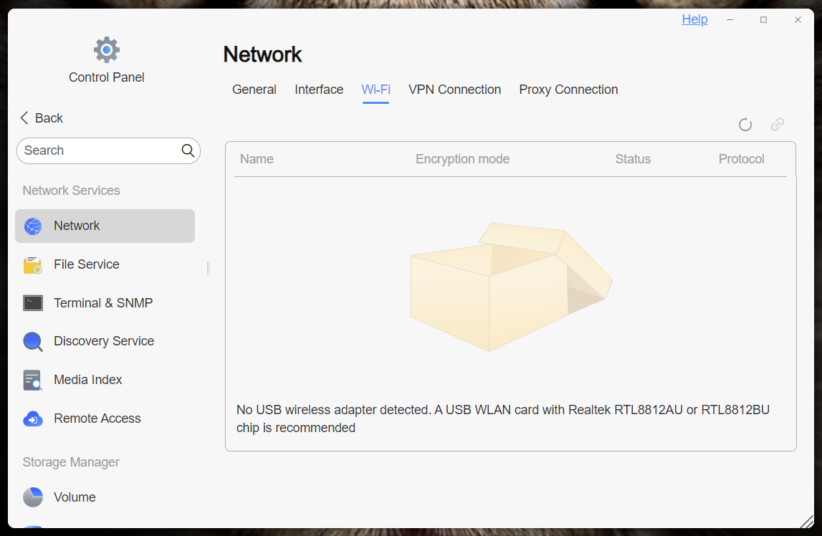Switch to the General tab
822x536 pixels.
pos(254,90)
